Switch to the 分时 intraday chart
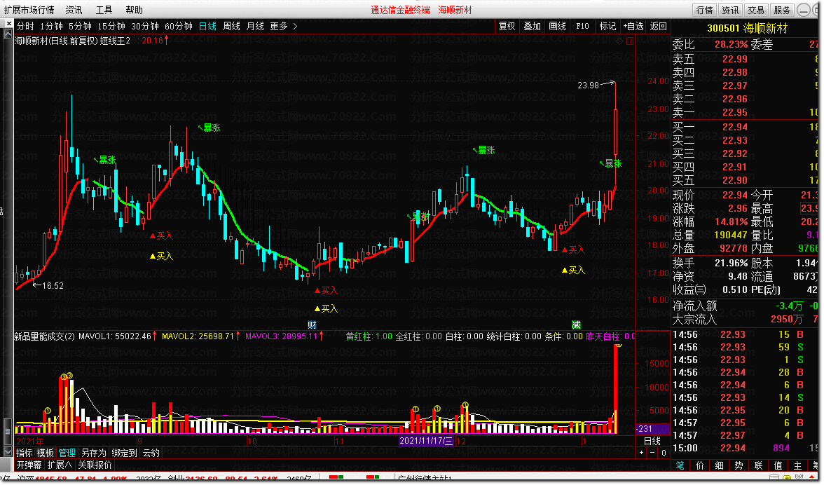The height and width of the screenshot is (485, 824). [x=25, y=26]
